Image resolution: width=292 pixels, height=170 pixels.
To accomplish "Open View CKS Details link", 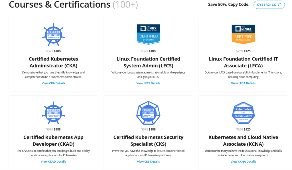I will (148, 161).
